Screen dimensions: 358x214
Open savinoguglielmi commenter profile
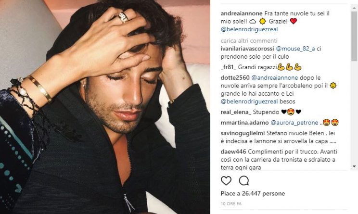click(x=243, y=133)
